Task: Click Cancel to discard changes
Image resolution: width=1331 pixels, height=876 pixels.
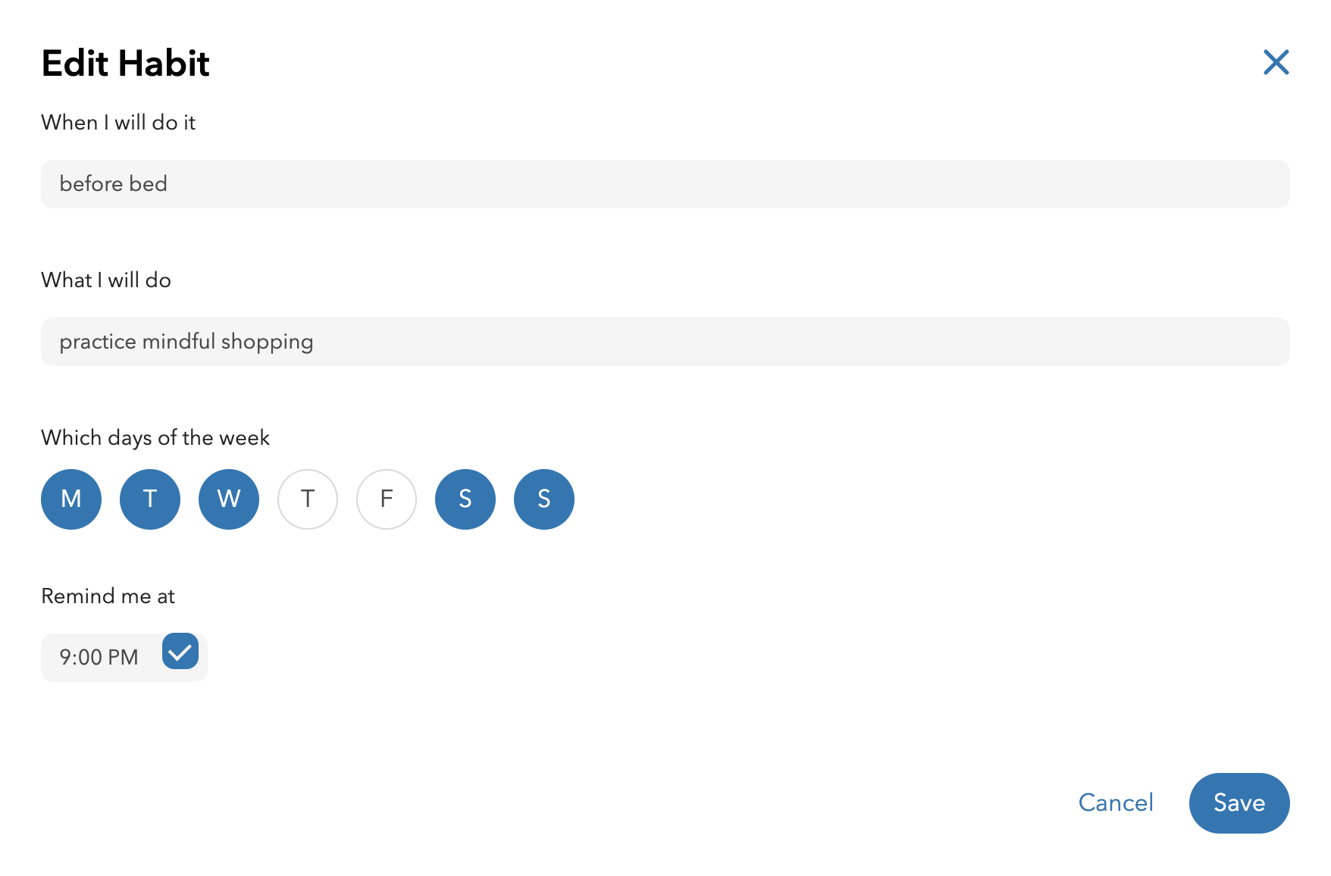Action: tap(1115, 803)
